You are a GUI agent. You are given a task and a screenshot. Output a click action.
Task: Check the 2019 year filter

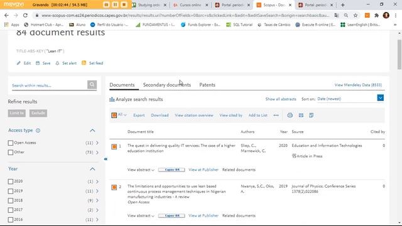11,191
